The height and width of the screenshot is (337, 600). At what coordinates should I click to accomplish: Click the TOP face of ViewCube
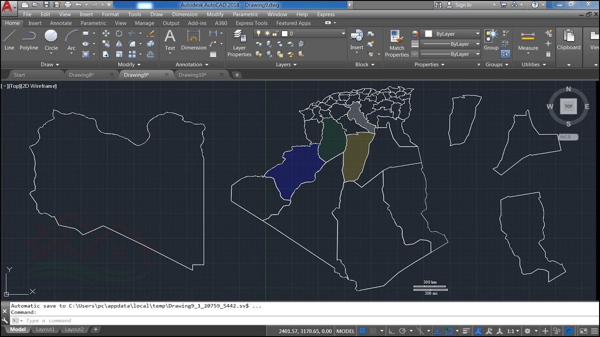pos(569,106)
